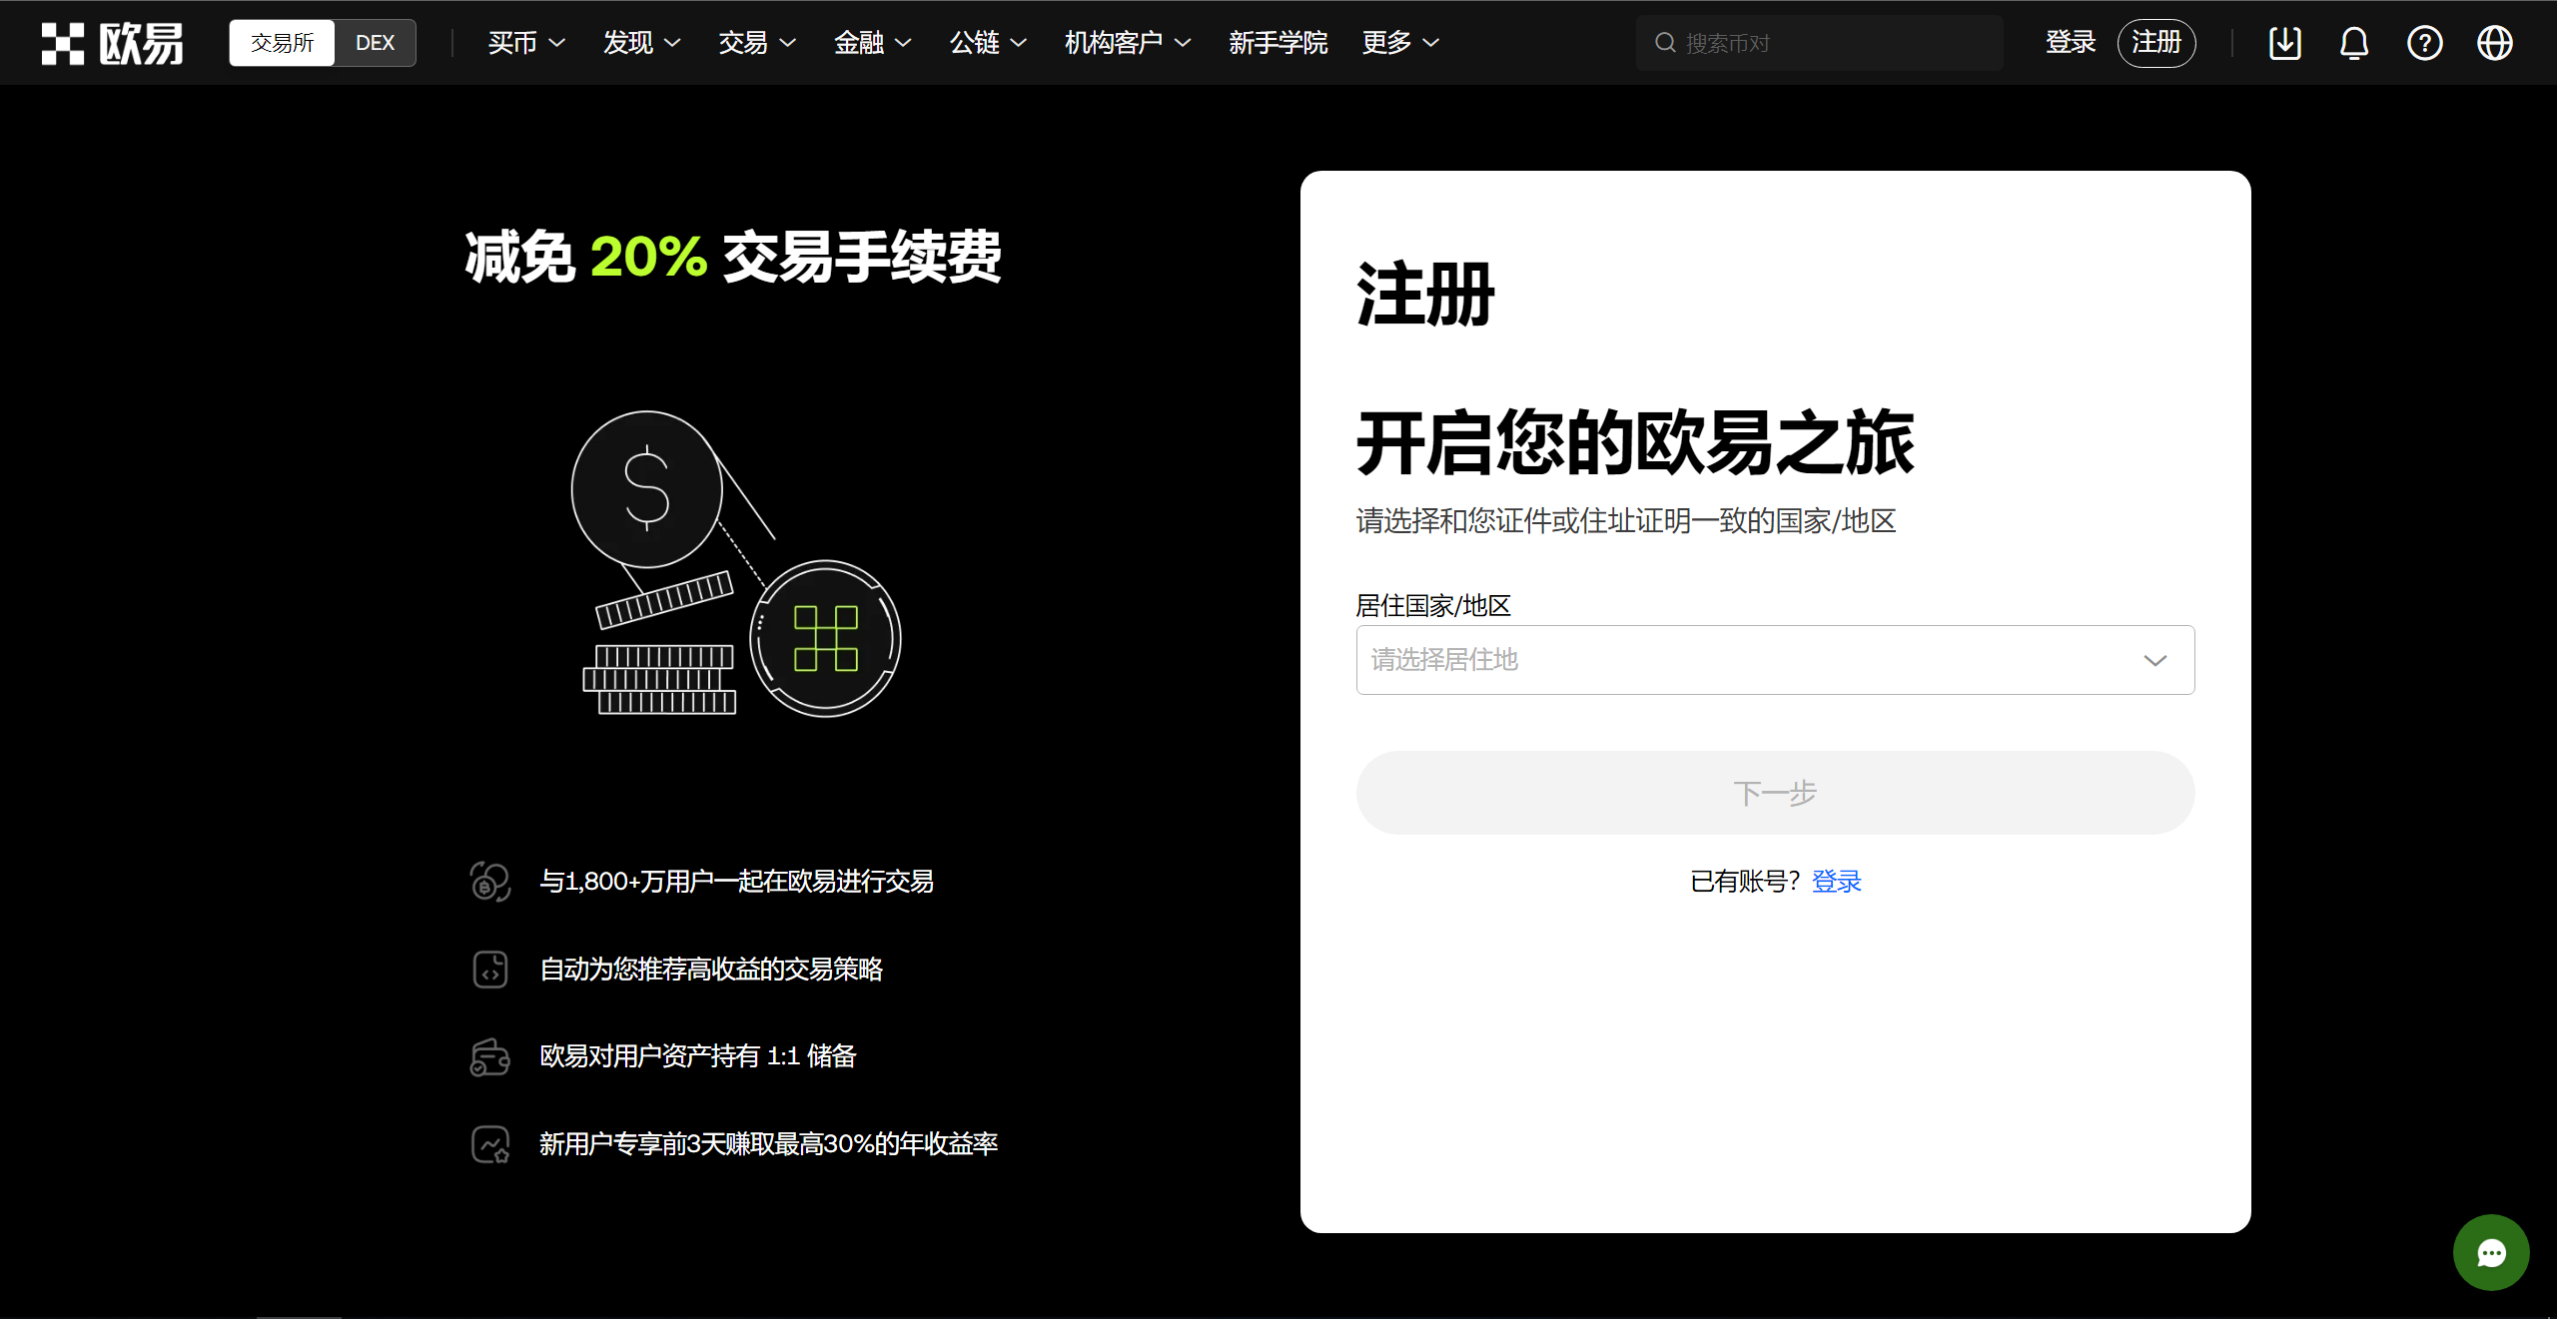
Task: Switch to the DEX mode
Action: (x=375, y=42)
